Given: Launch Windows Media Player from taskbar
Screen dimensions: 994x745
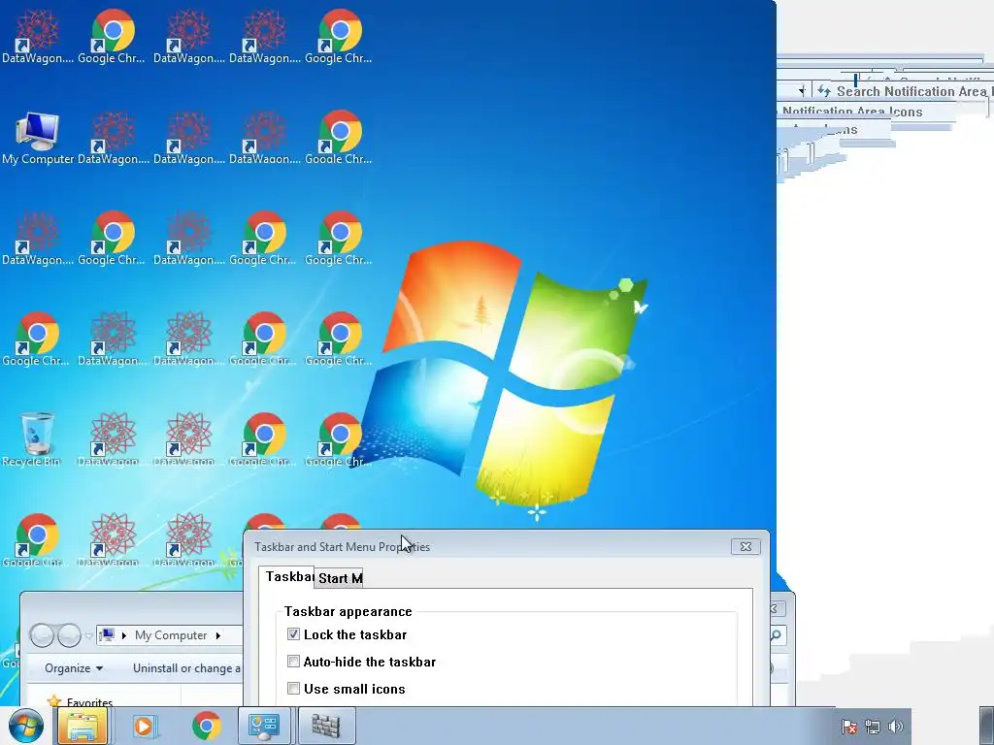Looking at the screenshot, I should 145,726.
